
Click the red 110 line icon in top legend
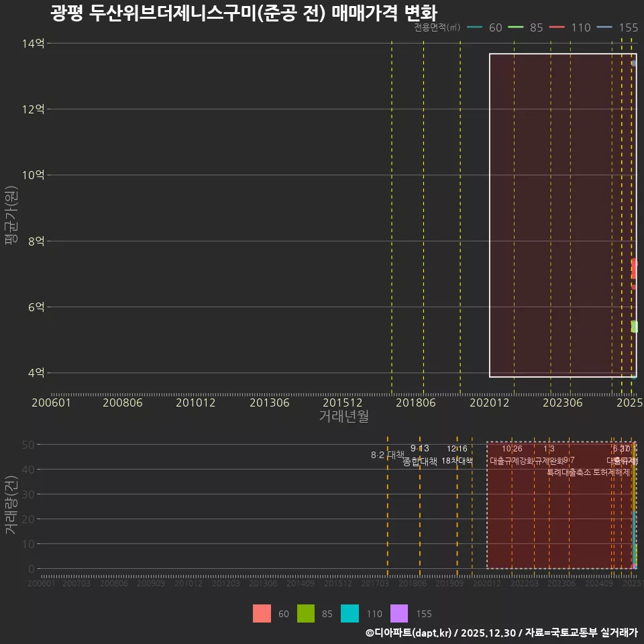tap(557, 28)
